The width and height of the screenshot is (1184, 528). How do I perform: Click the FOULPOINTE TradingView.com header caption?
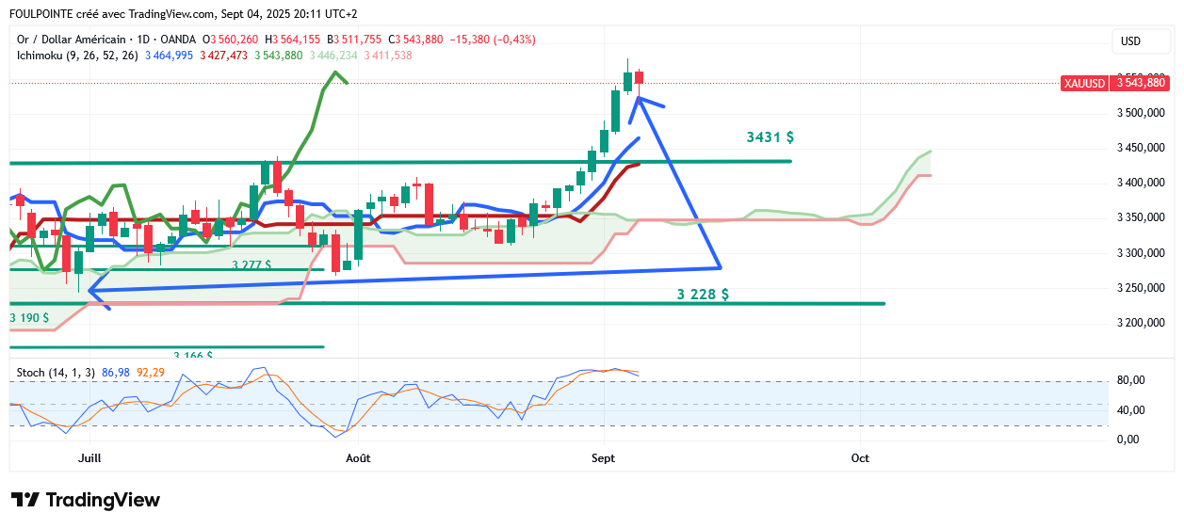pos(183,13)
